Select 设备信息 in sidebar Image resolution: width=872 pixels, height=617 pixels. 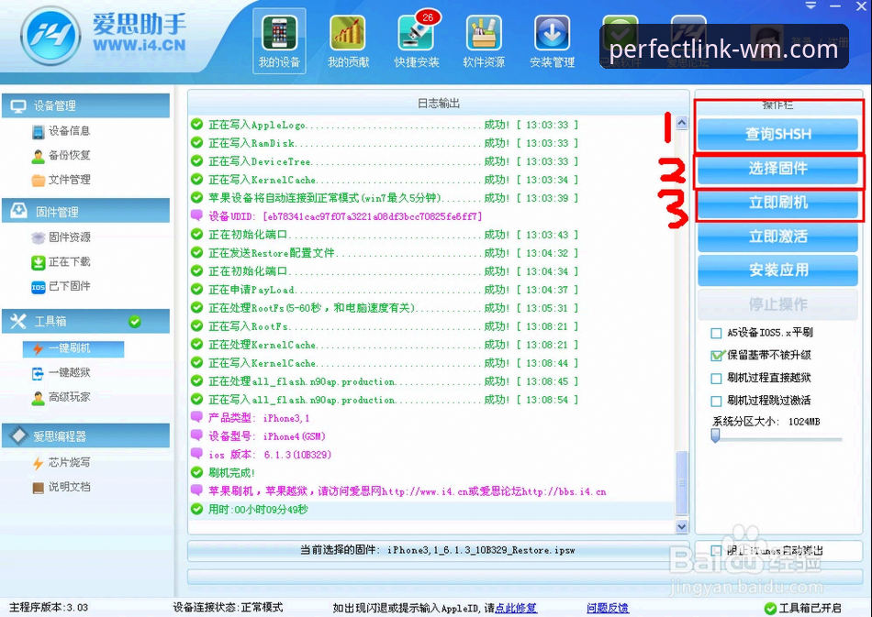(x=61, y=131)
